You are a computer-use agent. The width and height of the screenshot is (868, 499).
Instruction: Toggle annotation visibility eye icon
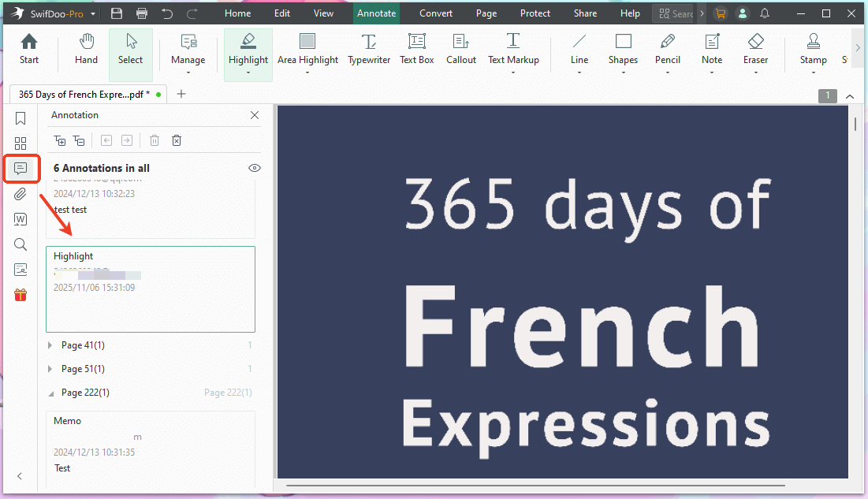pyautogui.click(x=254, y=168)
